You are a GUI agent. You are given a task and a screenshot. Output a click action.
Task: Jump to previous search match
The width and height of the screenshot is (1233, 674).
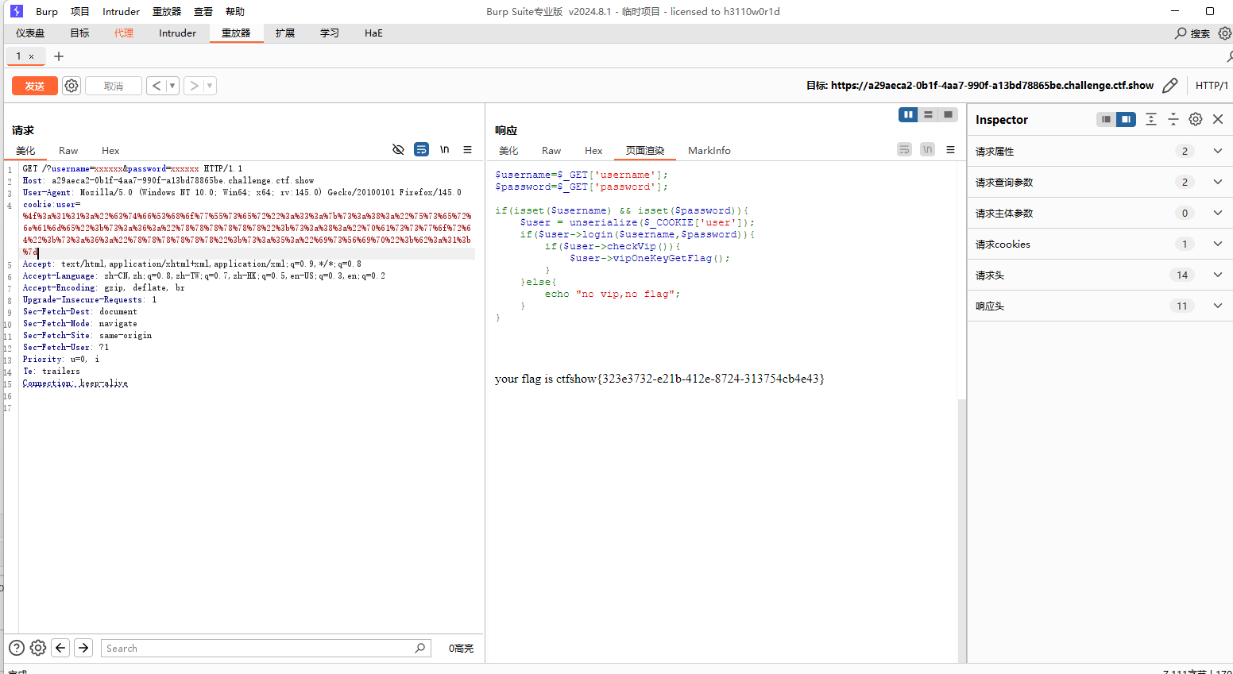point(60,648)
